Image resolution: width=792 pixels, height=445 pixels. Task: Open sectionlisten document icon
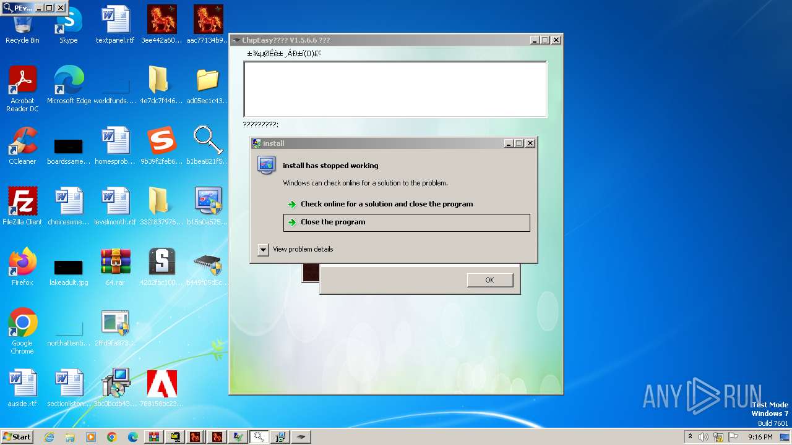coord(69,388)
